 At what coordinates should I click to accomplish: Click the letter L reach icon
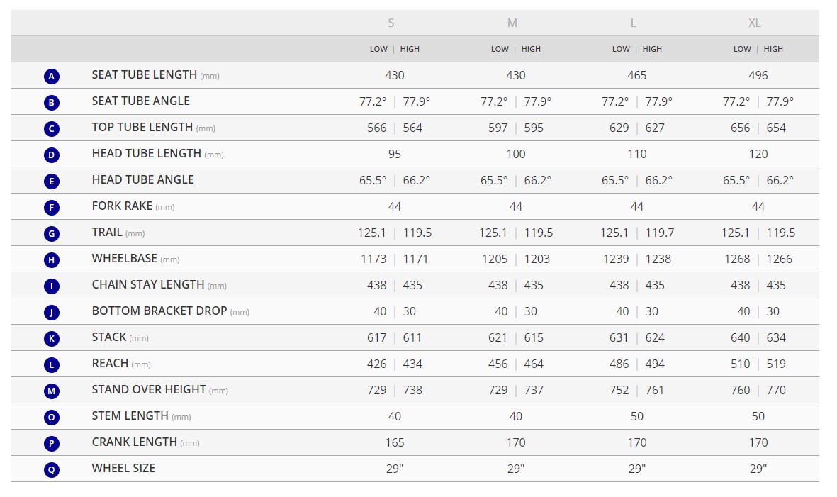click(51, 364)
